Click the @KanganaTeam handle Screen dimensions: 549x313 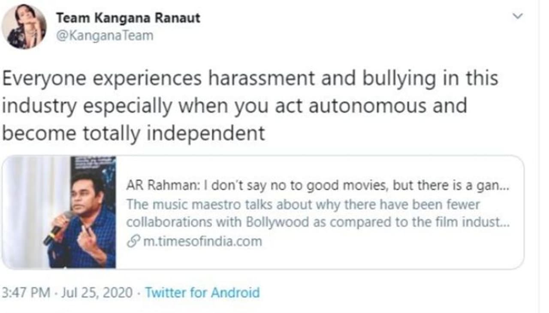[x=105, y=35]
